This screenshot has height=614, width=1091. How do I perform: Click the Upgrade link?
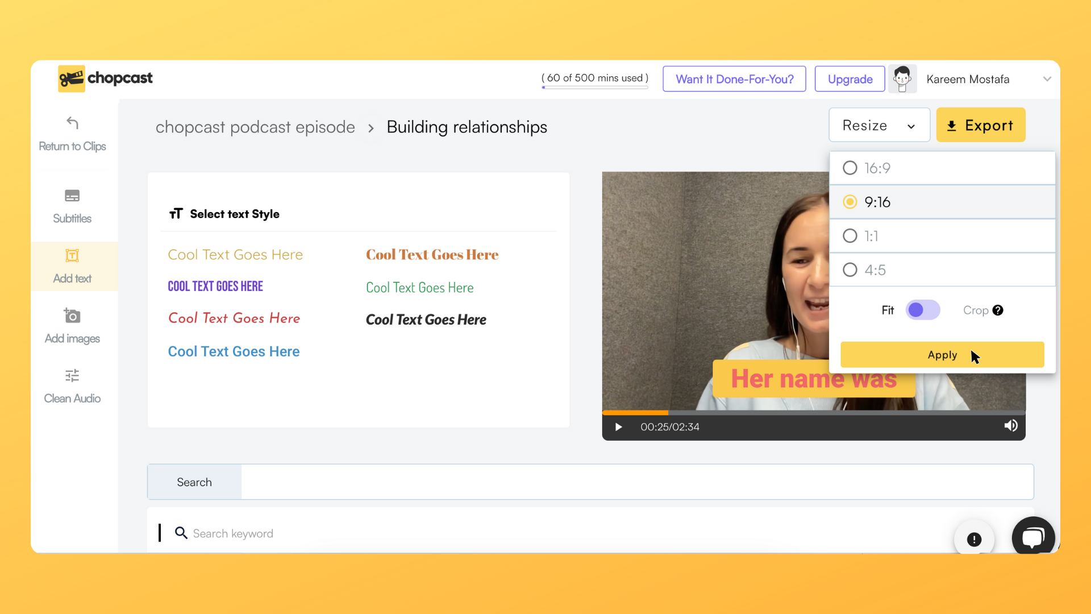850,78
